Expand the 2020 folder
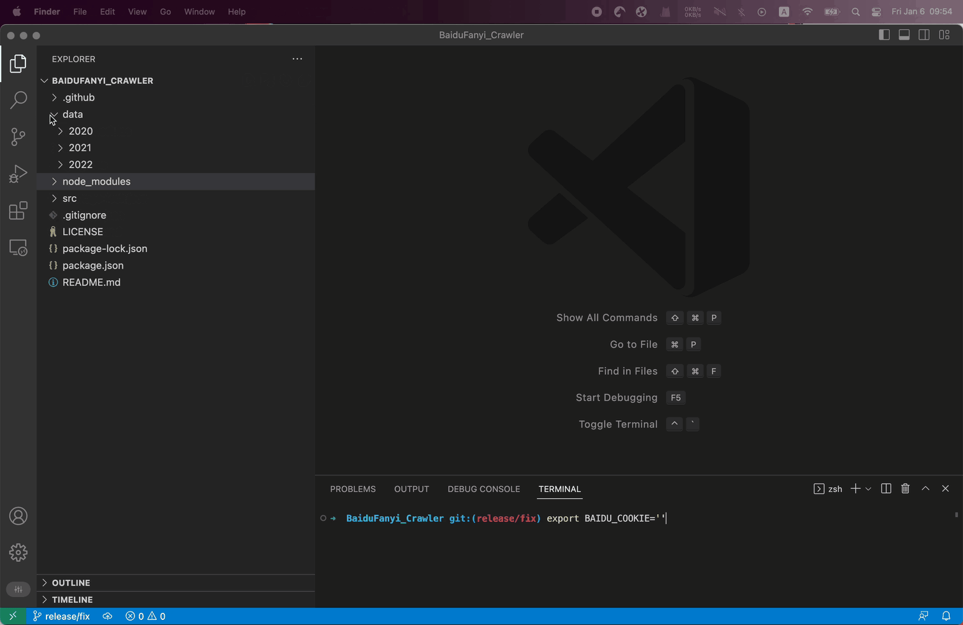Image resolution: width=963 pixels, height=625 pixels. click(176, 131)
